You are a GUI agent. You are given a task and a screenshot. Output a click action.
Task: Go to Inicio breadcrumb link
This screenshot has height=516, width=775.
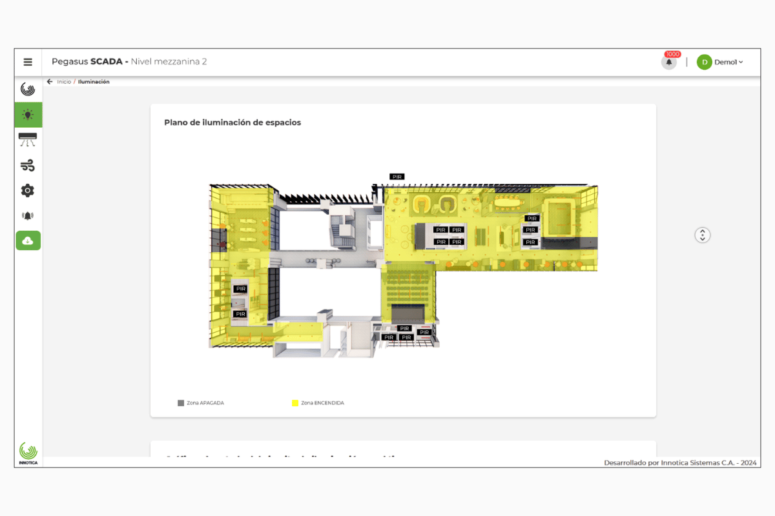[x=64, y=82]
